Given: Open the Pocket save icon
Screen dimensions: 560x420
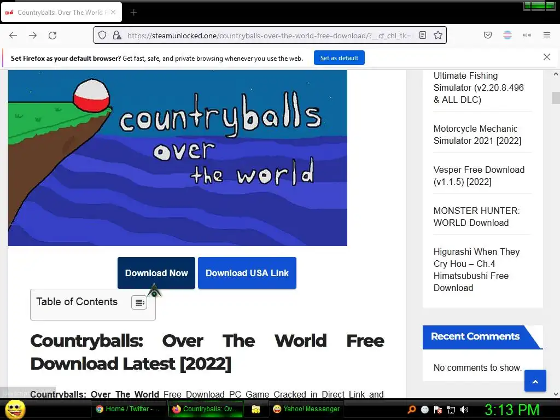Looking at the screenshot, I should pos(488,35).
